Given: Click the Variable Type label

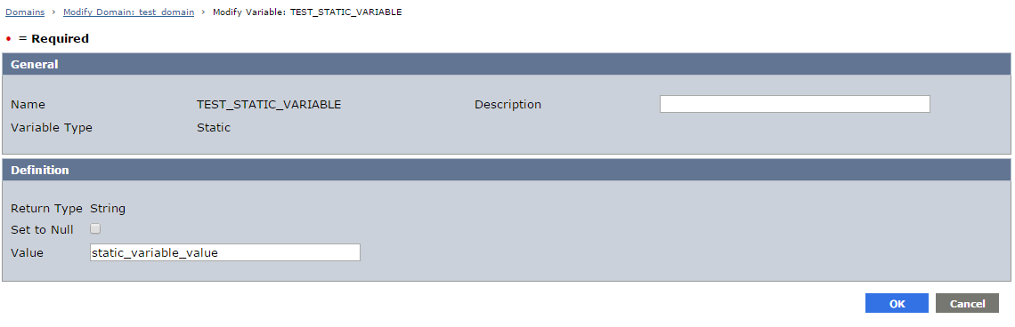Looking at the screenshot, I should click(x=52, y=128).
